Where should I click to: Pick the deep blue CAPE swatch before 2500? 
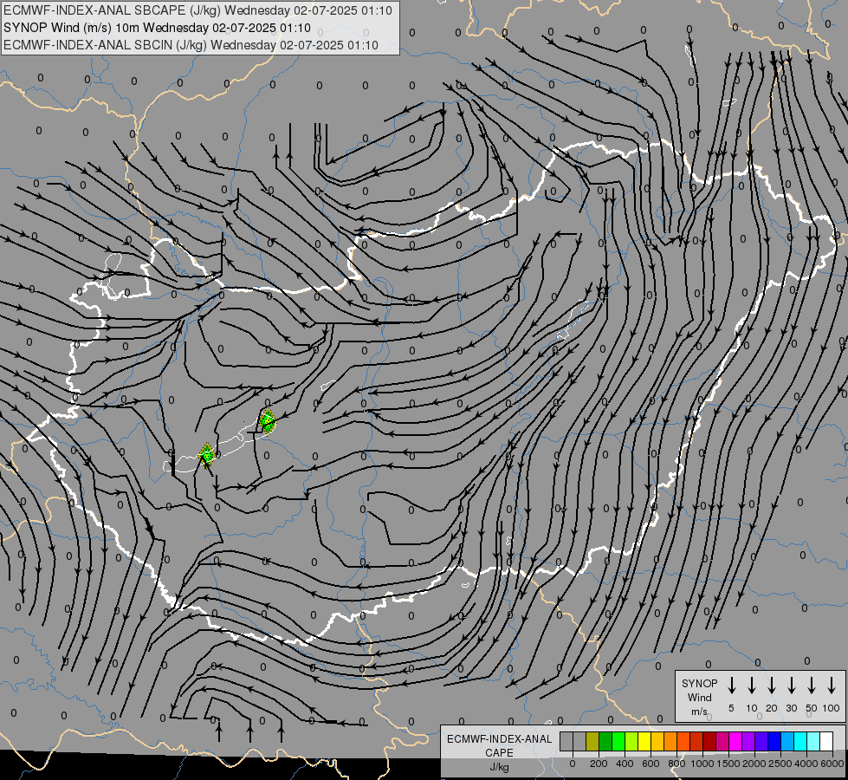click(775, 741)
